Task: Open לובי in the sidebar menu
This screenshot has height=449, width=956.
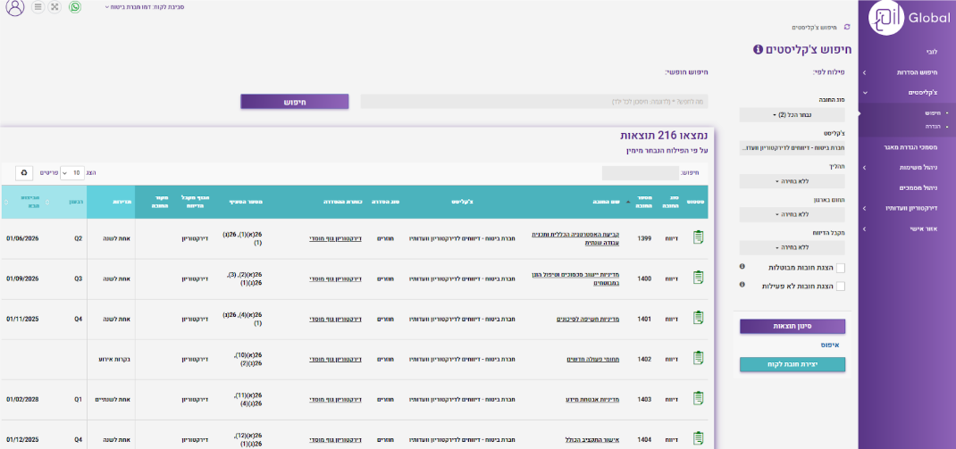Action: point(930,52)
